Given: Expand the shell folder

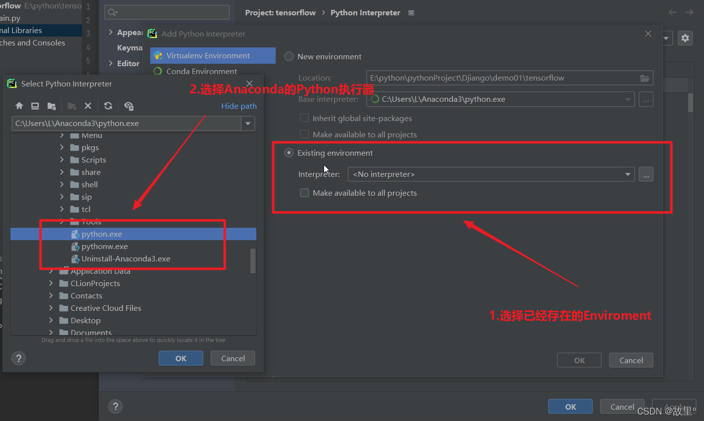Looking at the screenshot, I should pos(62,184).
